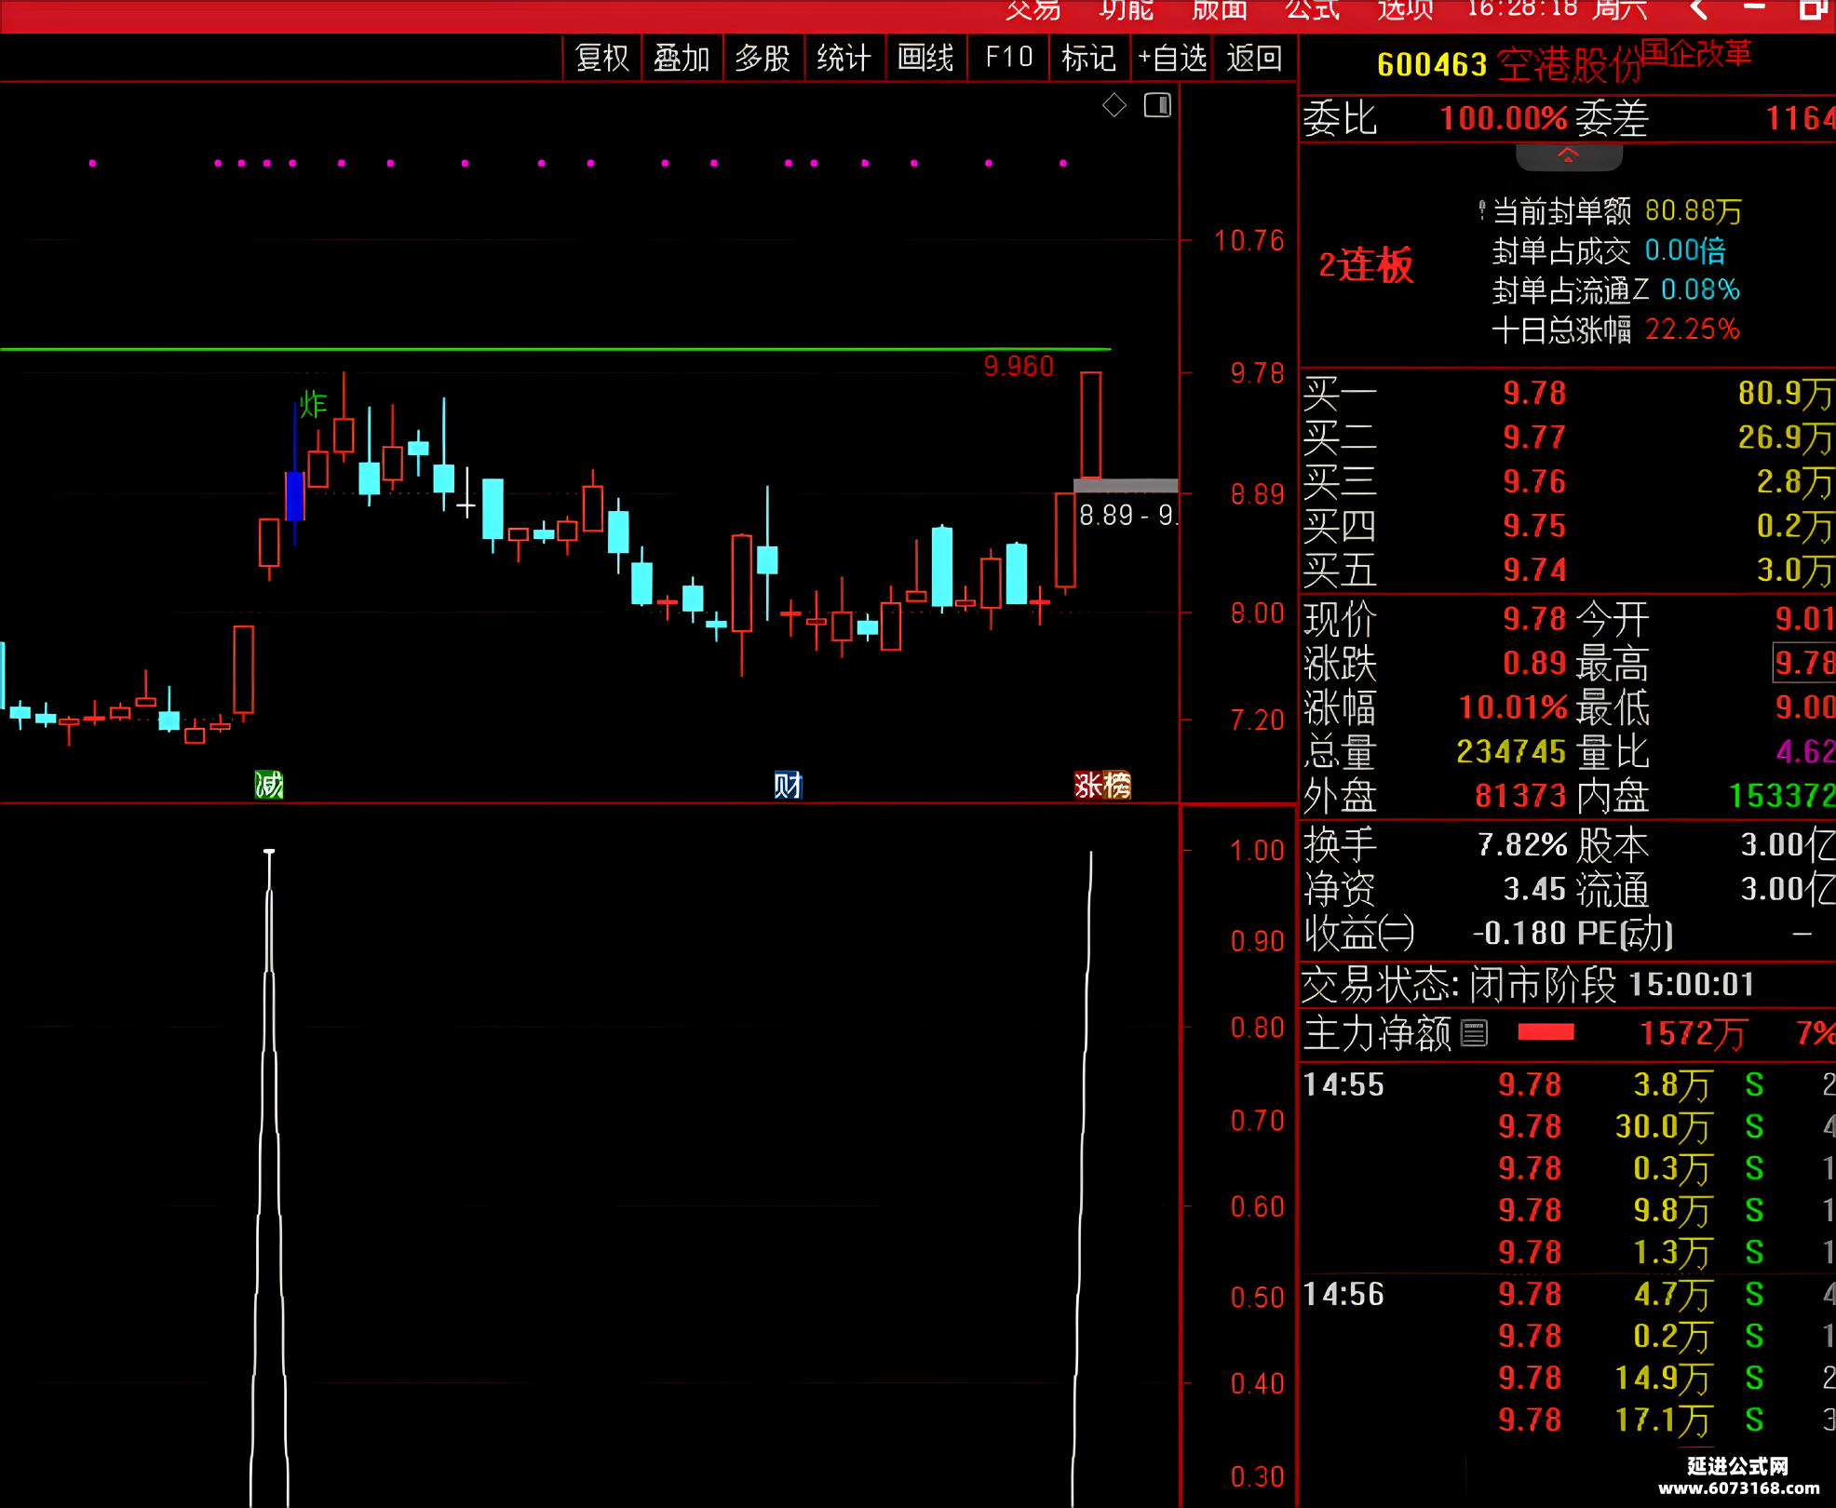Add the stock with +自选

click(x=1172, y=58)
